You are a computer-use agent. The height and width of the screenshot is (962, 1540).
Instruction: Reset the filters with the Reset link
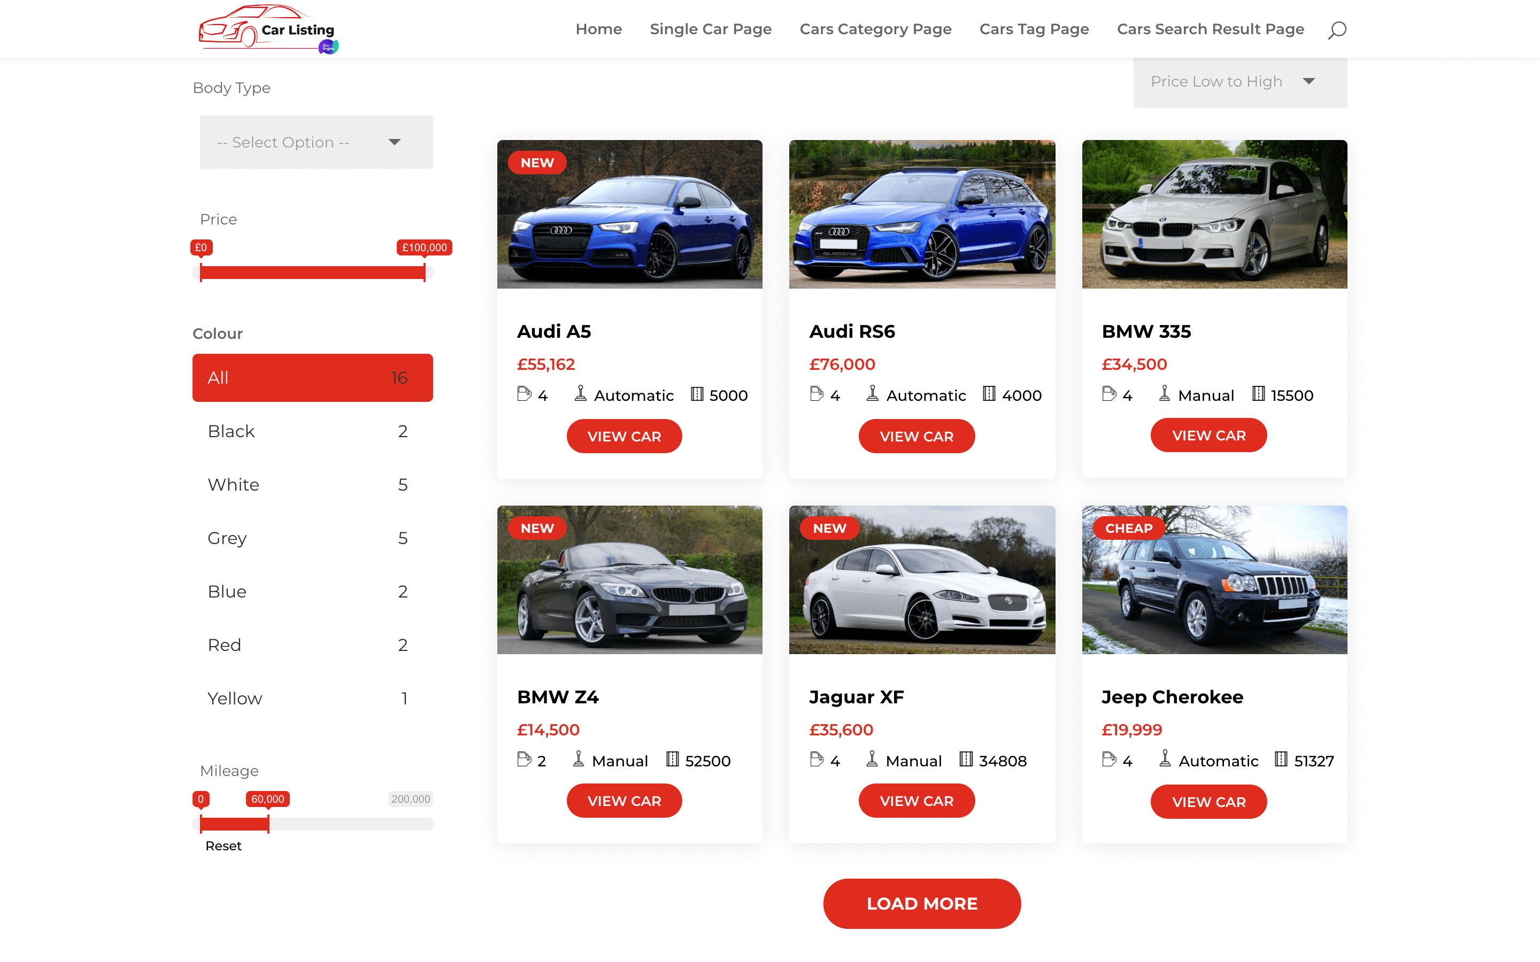click(224, 846)
